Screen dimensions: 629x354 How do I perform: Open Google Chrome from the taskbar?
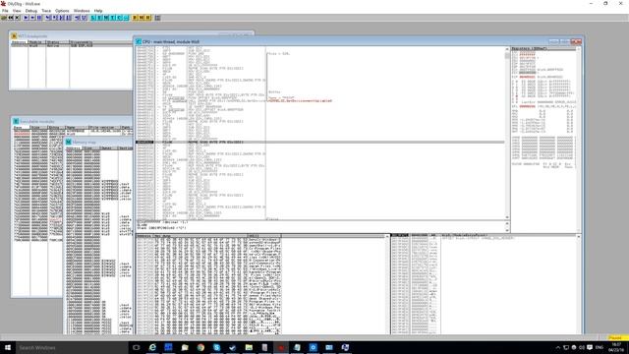(x=200, y=347)
